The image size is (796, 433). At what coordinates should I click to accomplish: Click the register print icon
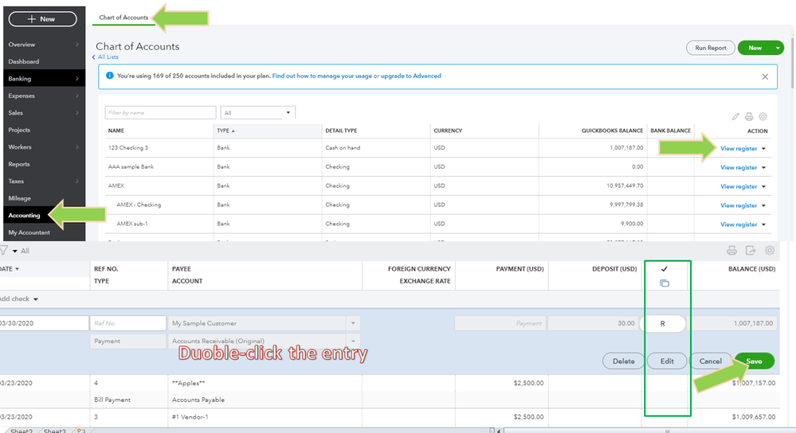[731, 250]
